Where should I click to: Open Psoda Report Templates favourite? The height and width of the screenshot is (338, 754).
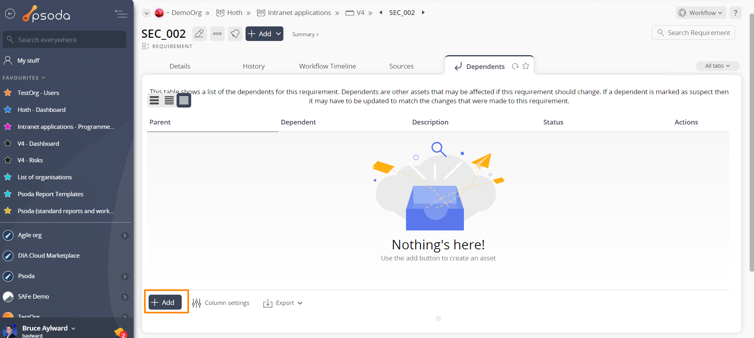tap(50, 194)
